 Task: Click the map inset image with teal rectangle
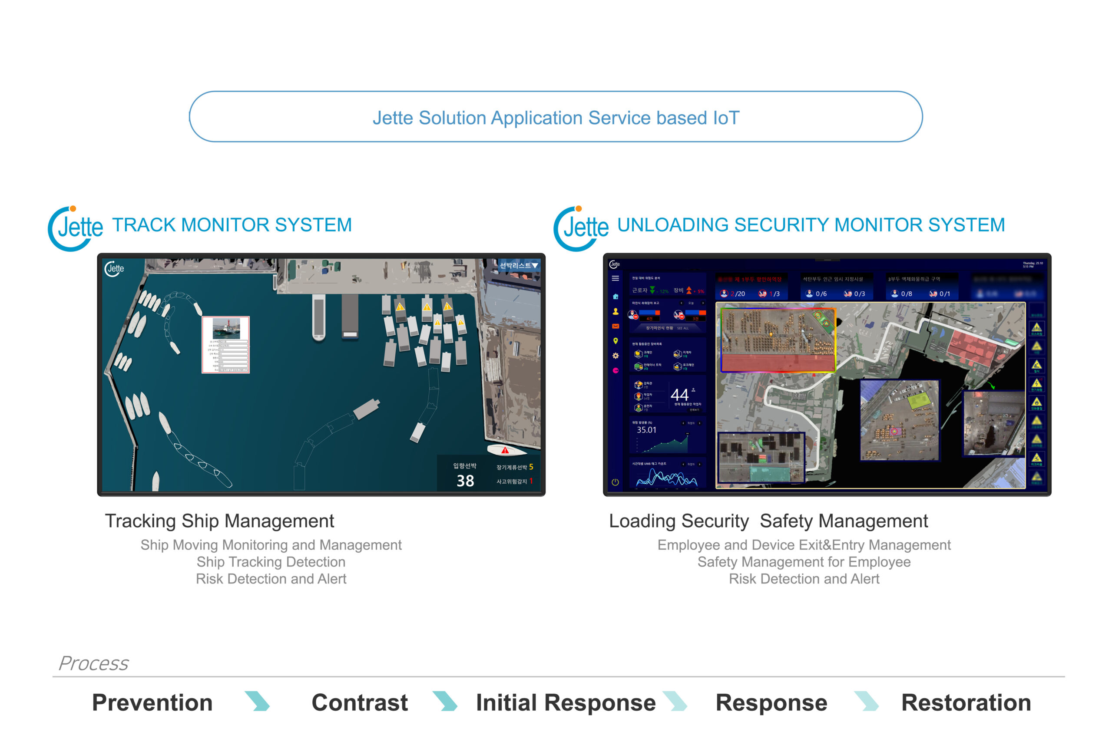coord(761,457)
